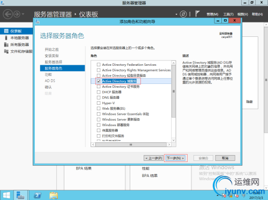Check Active Directory Rights Management Services
The image size is (268, 200).
[99, 70]
